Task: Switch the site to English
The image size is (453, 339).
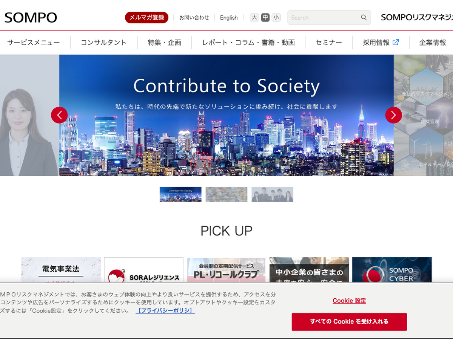Action: point(229,18)
